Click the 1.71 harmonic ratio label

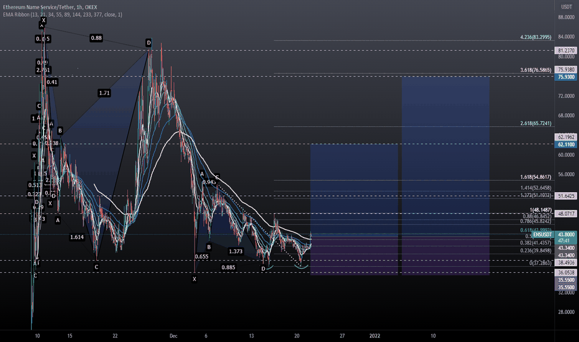(104, 93)
